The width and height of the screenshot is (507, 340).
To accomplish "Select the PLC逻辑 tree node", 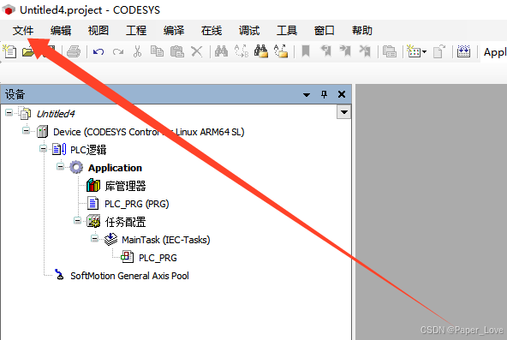I will 88,150.
